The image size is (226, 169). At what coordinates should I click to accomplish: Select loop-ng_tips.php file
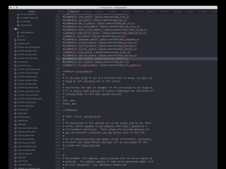tap(25, 154)
